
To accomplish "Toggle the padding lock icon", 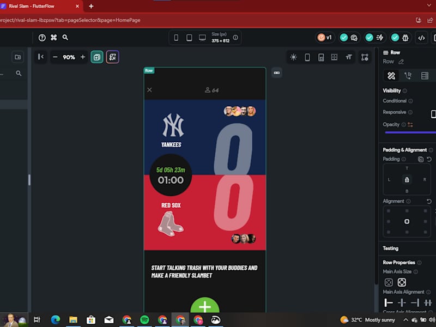I will [407, 180].
